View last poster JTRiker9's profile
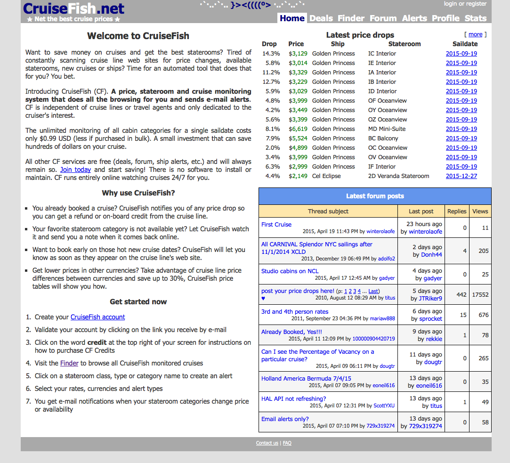The height and width of the screenshot is (463, 510). pos(430,298)
